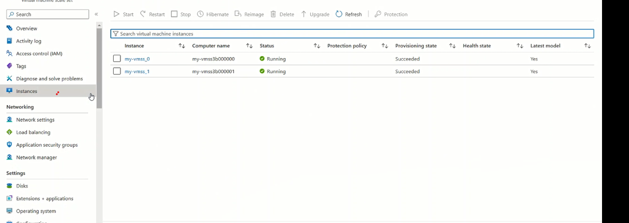This screenshot has width=629, height=223.
Task: Select the my-vmss_0 instance checkbox
Action: pyautogui.click(x=117, y=59)
